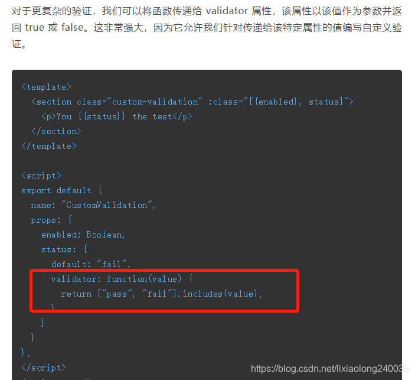Viewport: 415px width, 380px height.
Task: Click the return includes(value) line
Action: pos(161,294)
